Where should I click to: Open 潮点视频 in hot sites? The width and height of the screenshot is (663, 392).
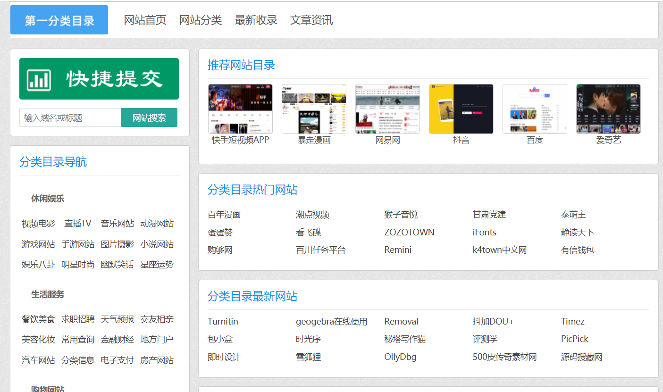pos(312,215)
